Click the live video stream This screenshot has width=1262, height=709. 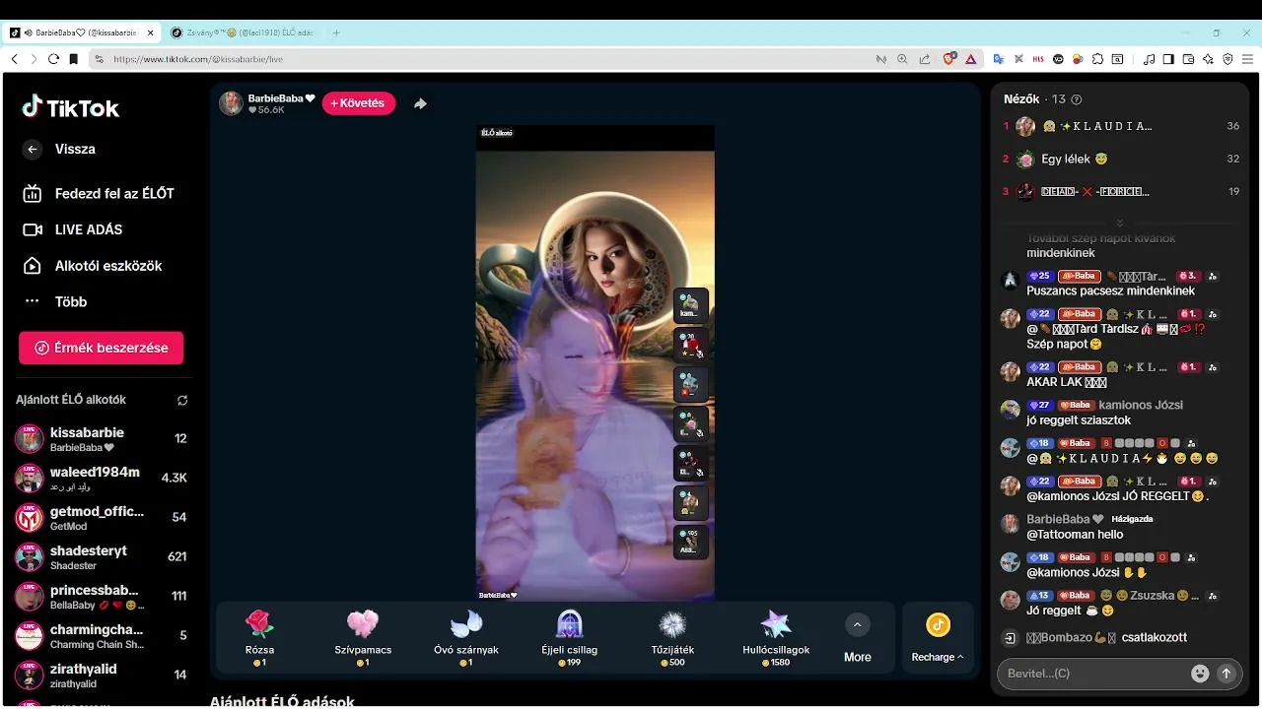coord(596,362)
